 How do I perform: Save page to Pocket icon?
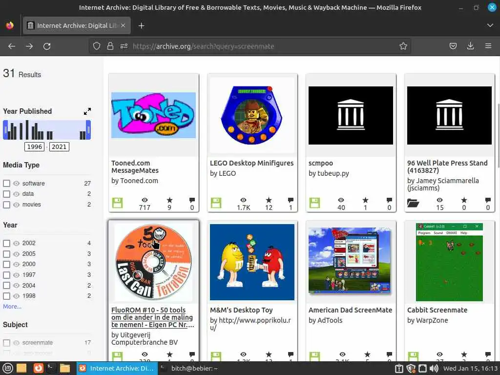click(453, 46)
